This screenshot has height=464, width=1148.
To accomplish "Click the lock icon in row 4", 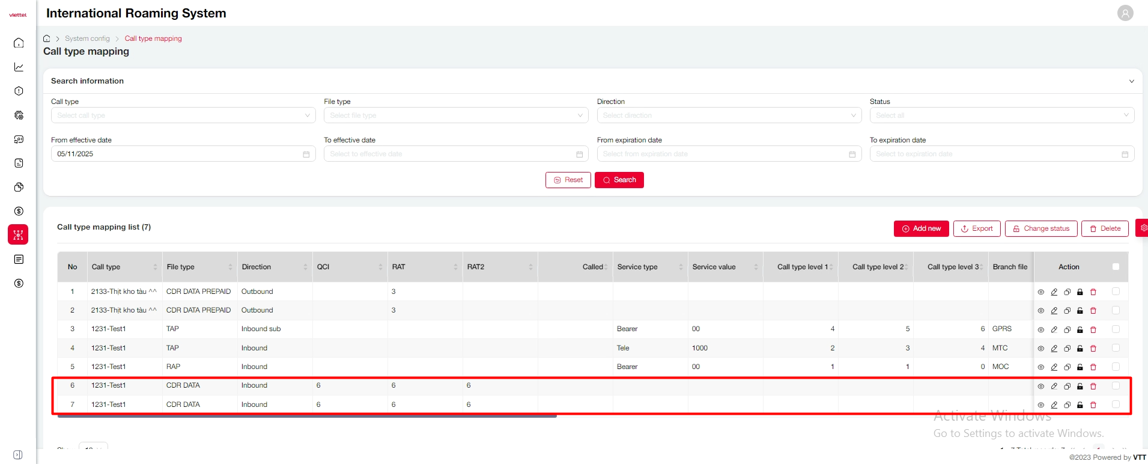I will click(x=1080, y=348).
